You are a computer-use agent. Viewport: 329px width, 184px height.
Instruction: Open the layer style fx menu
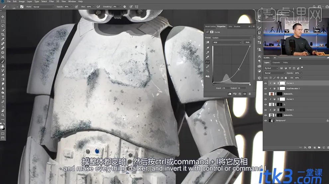point(305,148)
